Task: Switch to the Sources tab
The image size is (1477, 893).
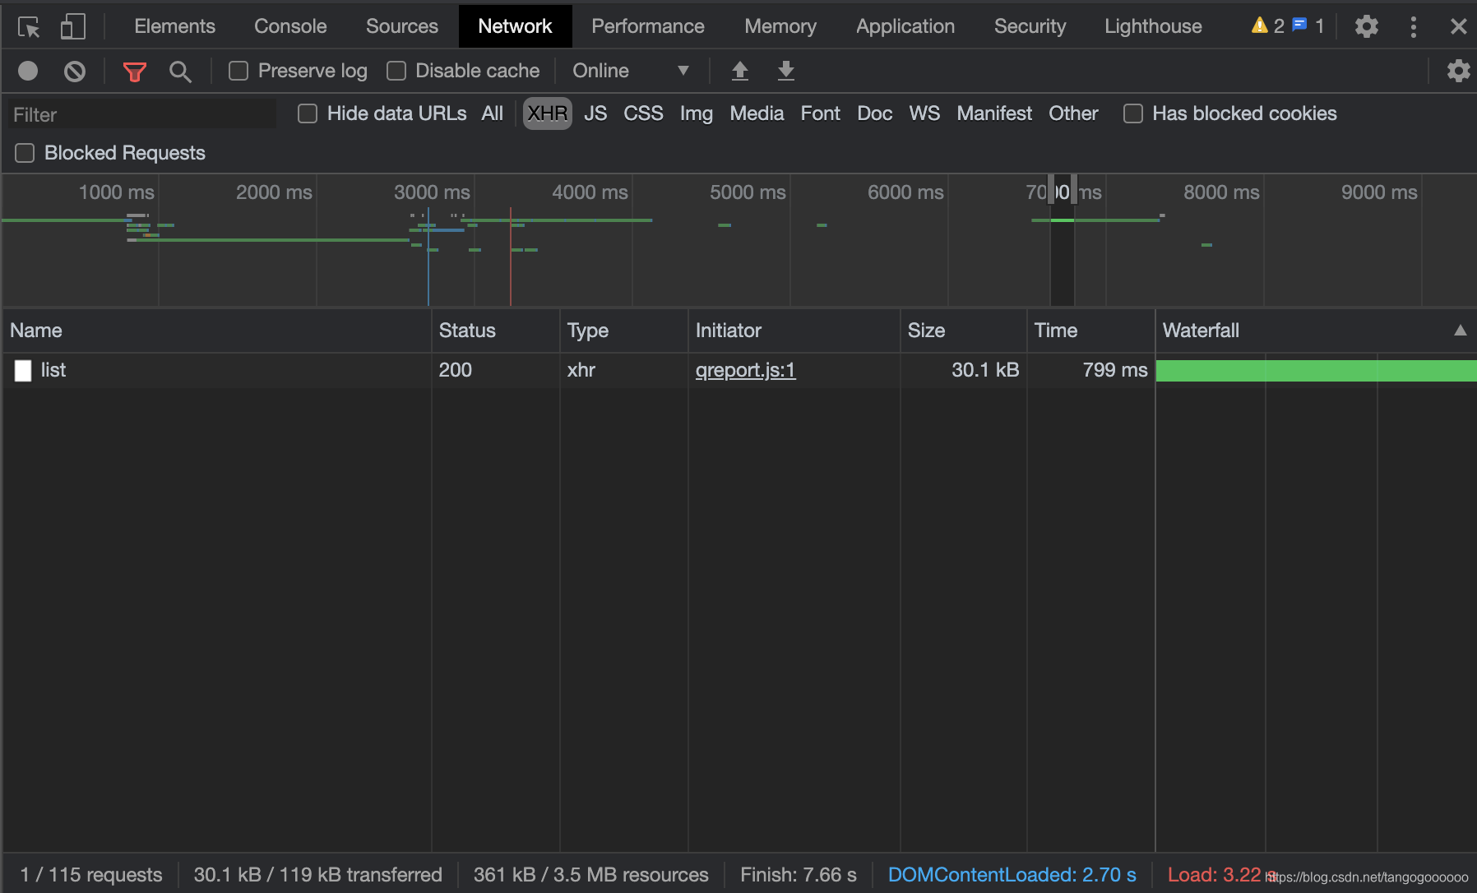Action: pyautogui.click(x=402, y=26)
